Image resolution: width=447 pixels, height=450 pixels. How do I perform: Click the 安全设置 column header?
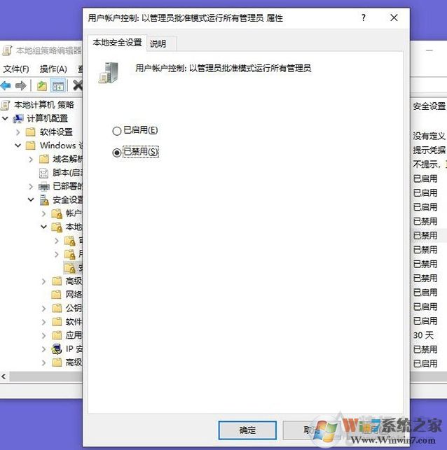429,106
